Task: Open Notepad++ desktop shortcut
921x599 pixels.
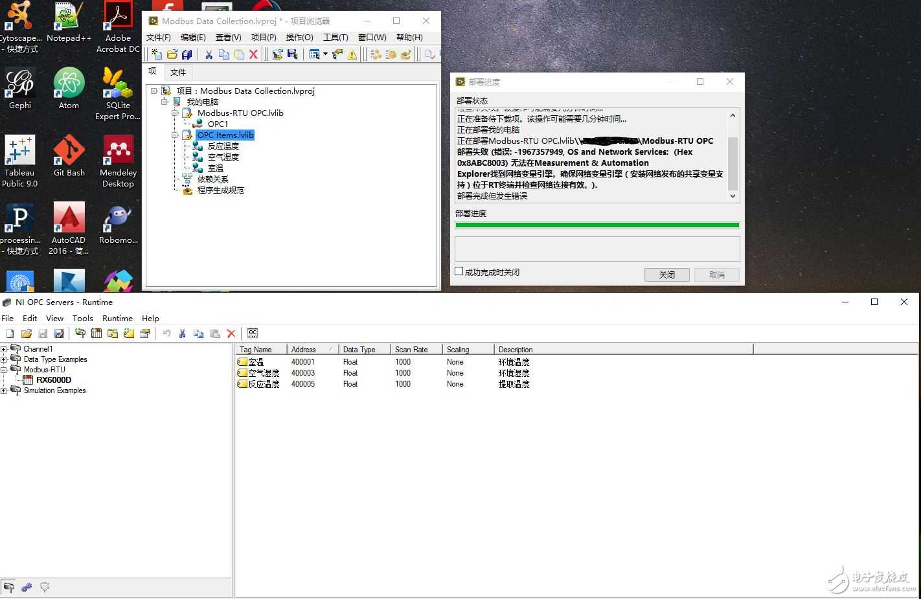Action: [x=69, y=22]
